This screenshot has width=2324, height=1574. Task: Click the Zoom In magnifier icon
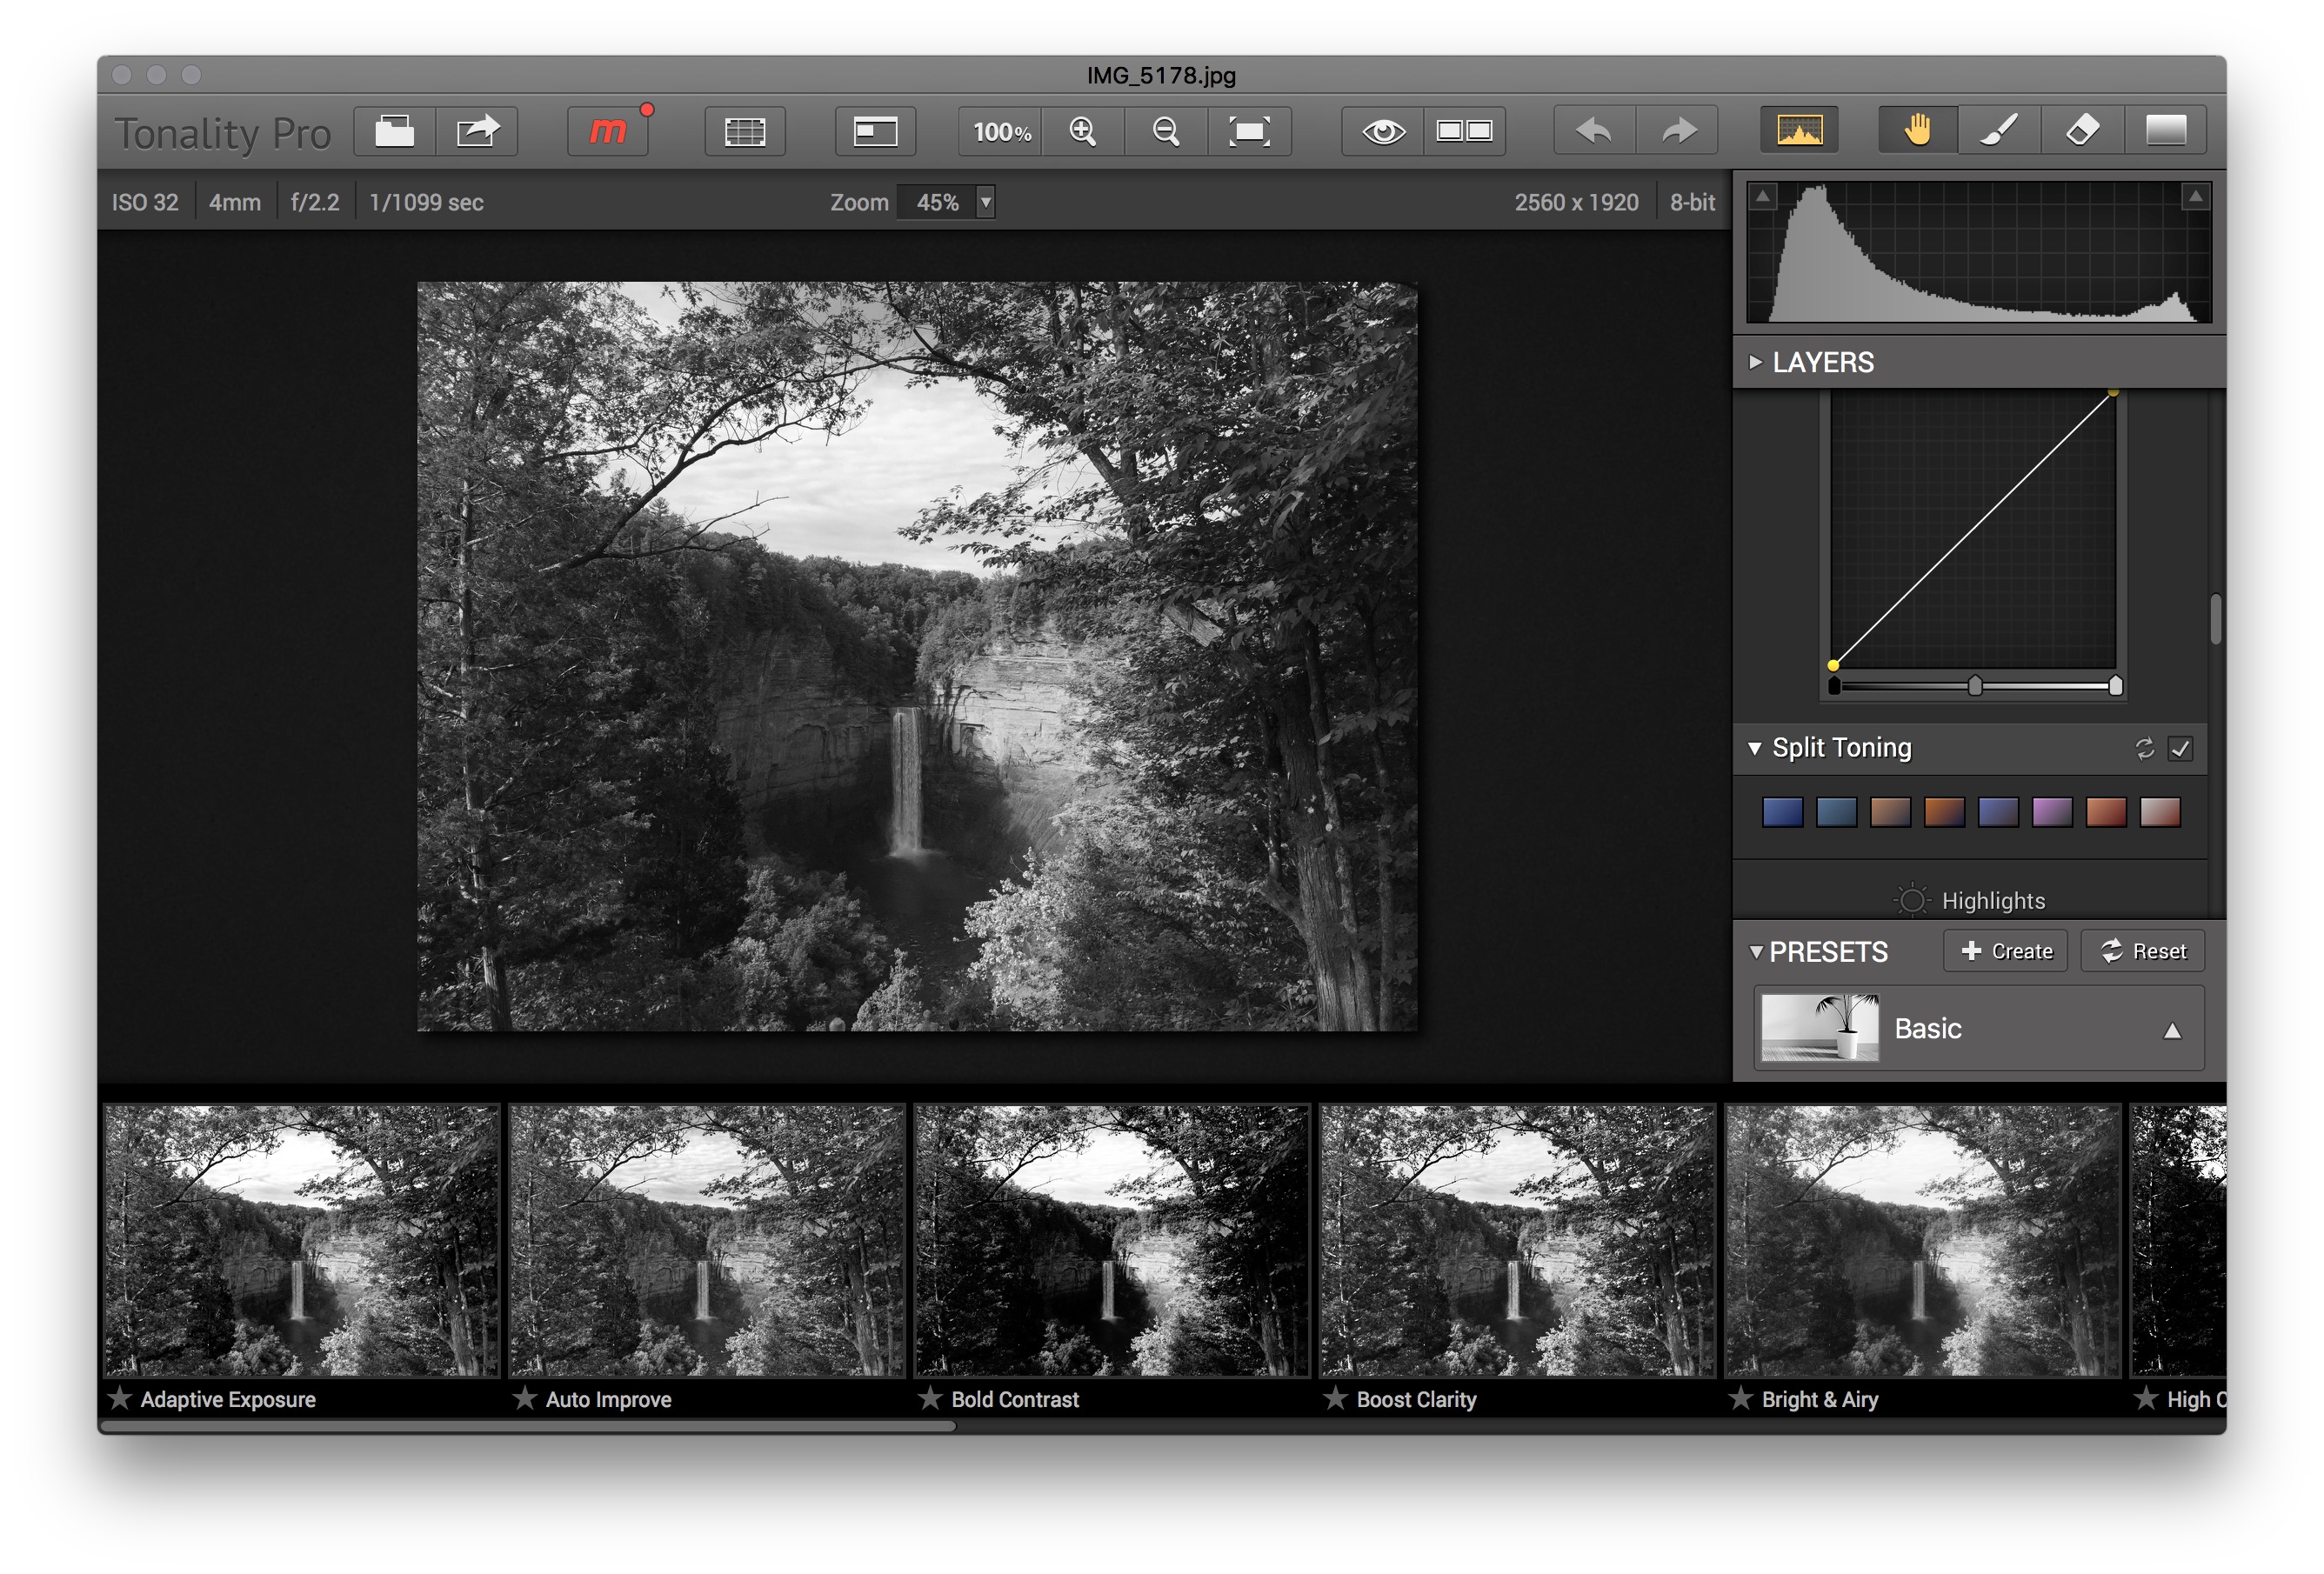(x=1083, y=131)
